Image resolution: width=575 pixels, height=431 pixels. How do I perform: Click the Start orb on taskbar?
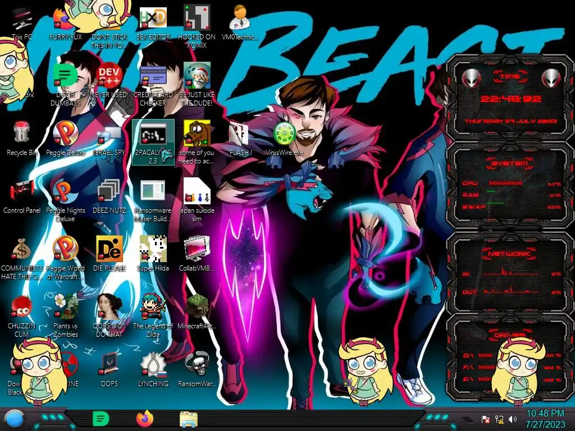coord(14,419)
